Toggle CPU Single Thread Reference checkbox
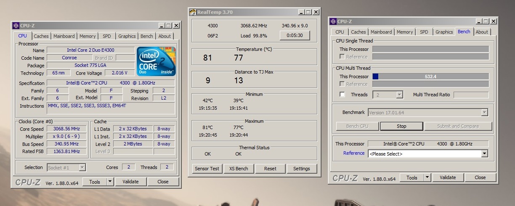The width and height of the screenshot is (515, 206). click(x=342, y=57)
